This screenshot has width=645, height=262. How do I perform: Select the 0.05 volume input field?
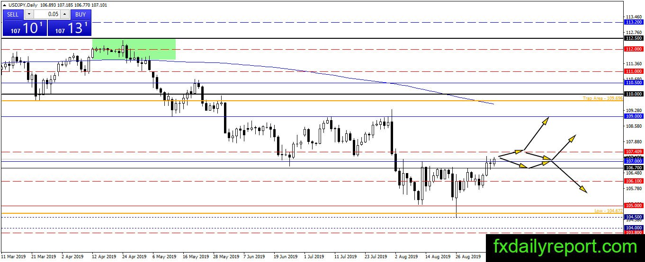(x=47, y=14)
